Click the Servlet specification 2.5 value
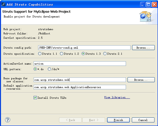The width and height of the screenshot is (158, 126). 40,38
